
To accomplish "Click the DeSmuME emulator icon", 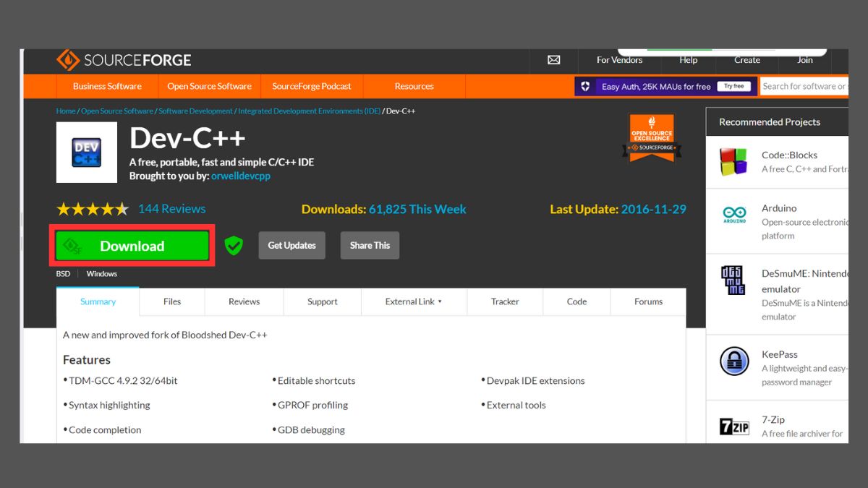I will (x=733, y=280).
